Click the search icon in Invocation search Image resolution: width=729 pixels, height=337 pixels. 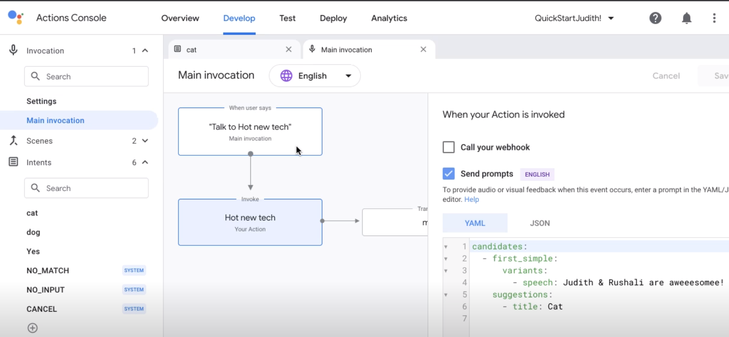click(36, 76)
